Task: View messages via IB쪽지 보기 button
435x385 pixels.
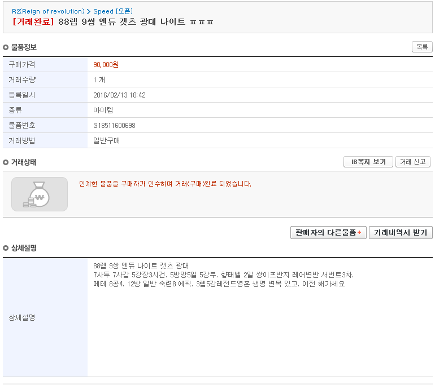Action: tap(368, 162)
